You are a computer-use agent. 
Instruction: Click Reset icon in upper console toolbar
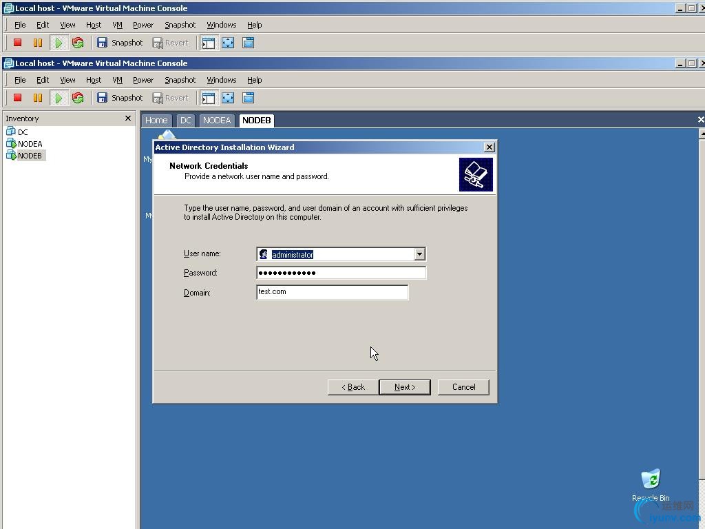(78, 43)
